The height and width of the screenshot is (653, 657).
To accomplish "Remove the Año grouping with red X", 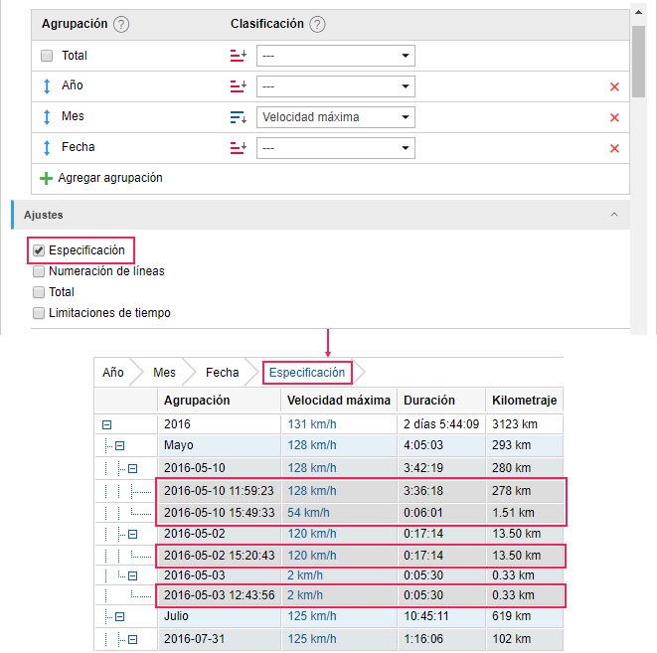I will (614, 87).
